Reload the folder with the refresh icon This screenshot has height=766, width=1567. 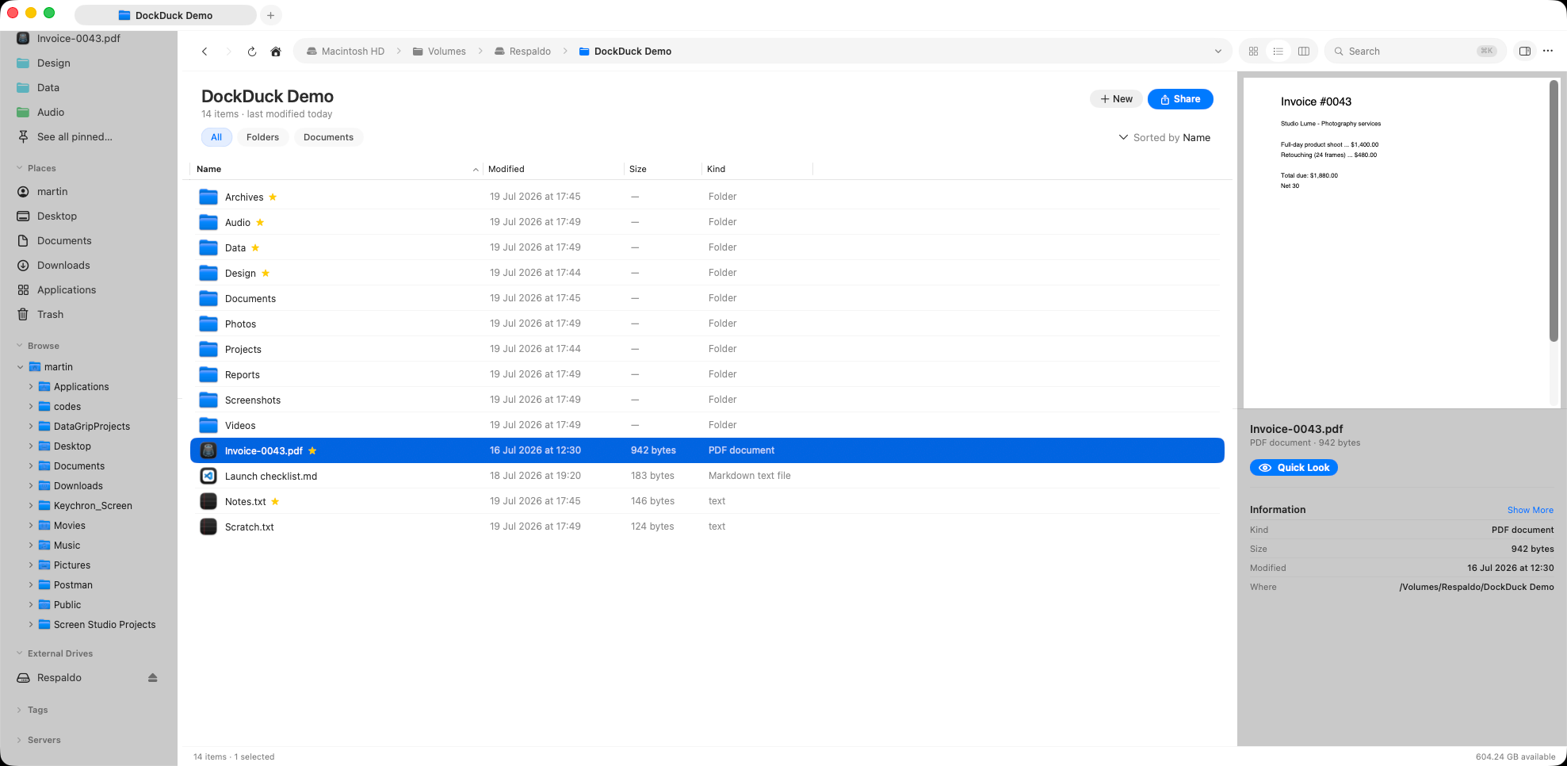point(252,52)
